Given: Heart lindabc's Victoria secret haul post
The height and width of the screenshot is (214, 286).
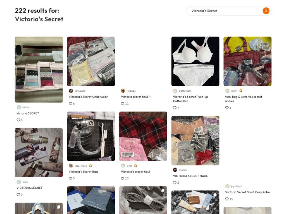Looking at the screenshot, I should 123,103.
